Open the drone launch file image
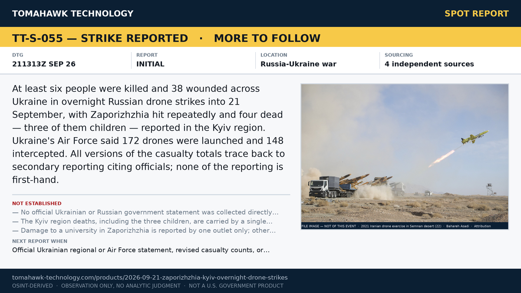The height and width of the screenshot is (293, 521). 405,153
